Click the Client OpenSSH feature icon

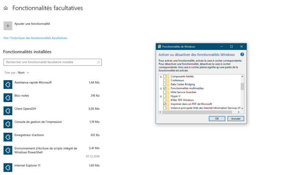pyautogui.click(x=8, y=111)
